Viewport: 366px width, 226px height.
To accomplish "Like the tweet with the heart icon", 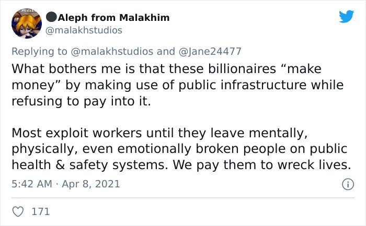I will click(x=18, y=211).
